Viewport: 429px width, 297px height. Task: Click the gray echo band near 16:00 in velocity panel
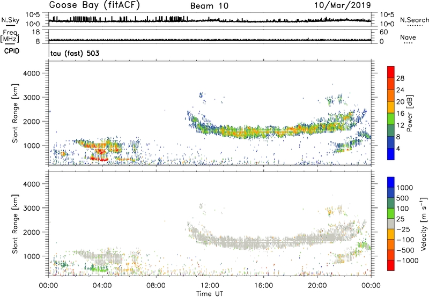pos(263,242)
